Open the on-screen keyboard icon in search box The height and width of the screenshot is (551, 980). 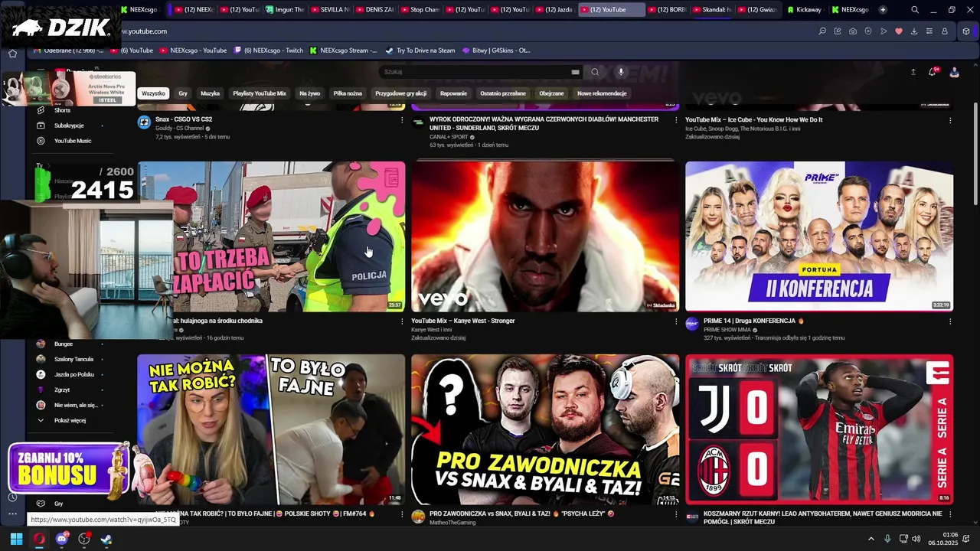575,72
